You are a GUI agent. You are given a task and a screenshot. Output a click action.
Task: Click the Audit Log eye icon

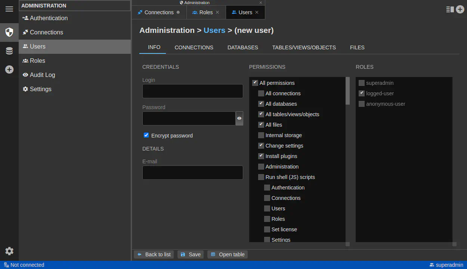(25, 75)
